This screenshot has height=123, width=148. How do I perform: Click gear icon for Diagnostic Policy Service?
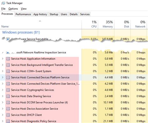click(8, 121)
